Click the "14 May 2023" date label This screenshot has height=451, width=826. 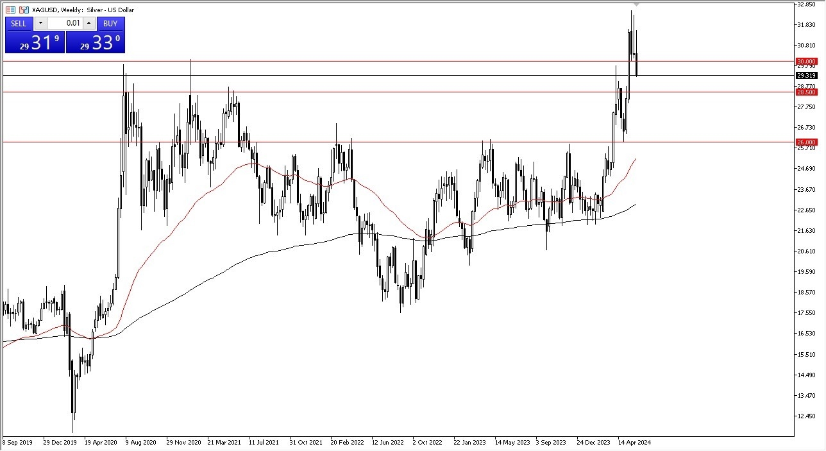(x=512, y=442)
